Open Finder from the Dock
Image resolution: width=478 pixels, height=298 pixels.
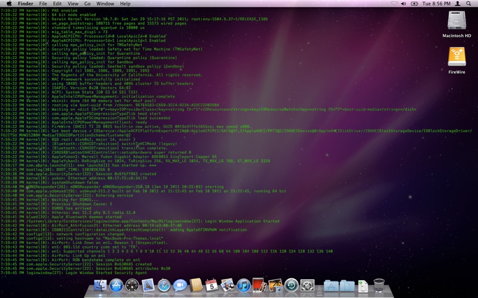[x=100, y=286]
